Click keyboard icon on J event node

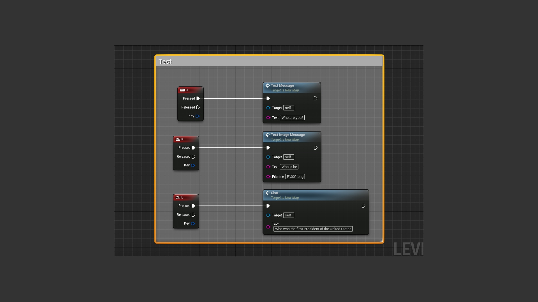point(182,90)
